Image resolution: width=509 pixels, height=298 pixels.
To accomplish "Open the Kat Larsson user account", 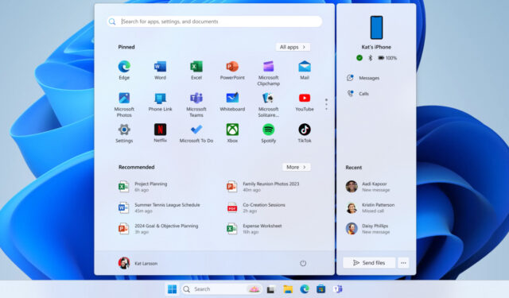I will click(138, 263).
